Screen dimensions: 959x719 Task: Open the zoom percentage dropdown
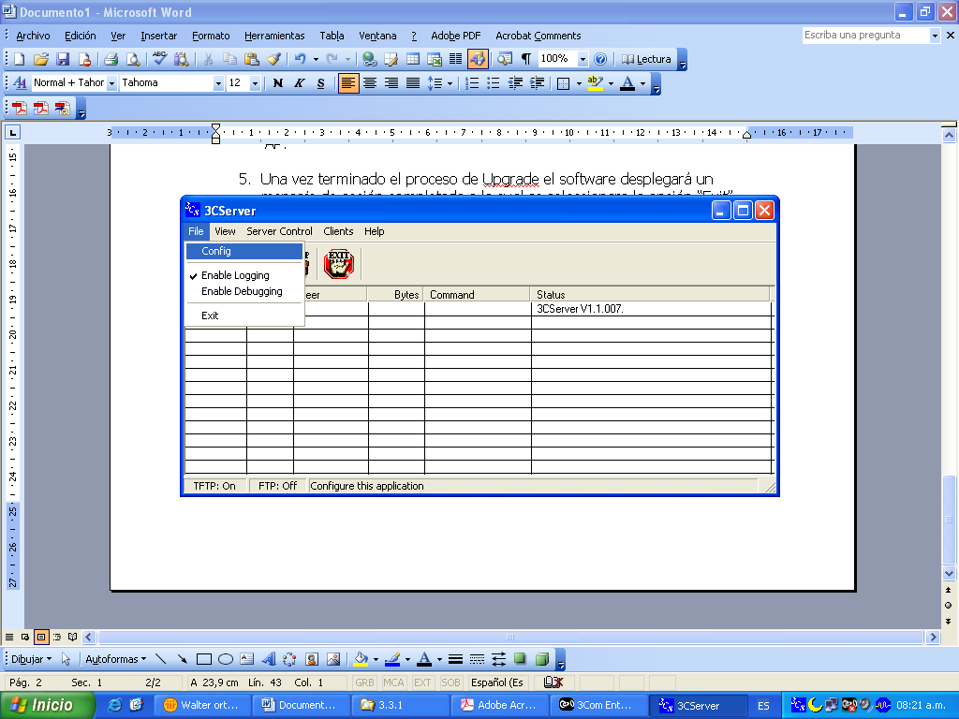click(x=583, y=59)
